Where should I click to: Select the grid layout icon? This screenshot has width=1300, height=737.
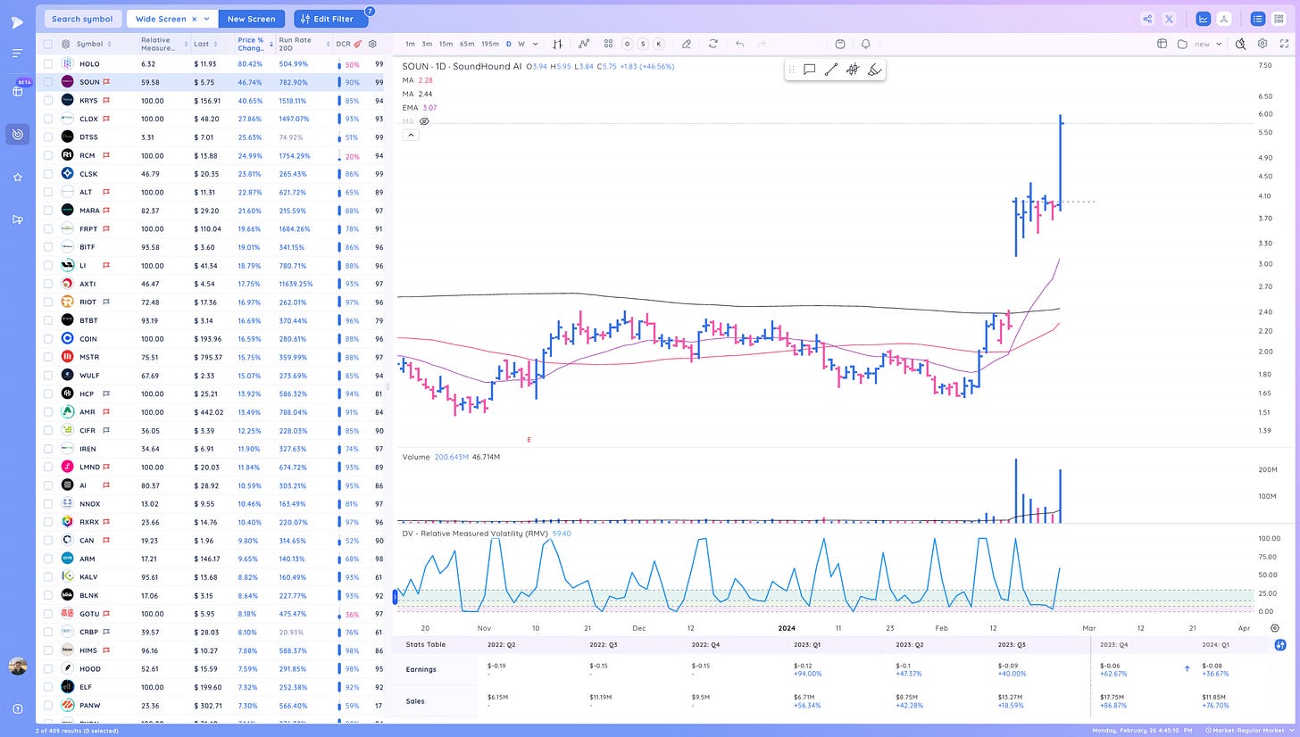click(x=1279, y=19)
